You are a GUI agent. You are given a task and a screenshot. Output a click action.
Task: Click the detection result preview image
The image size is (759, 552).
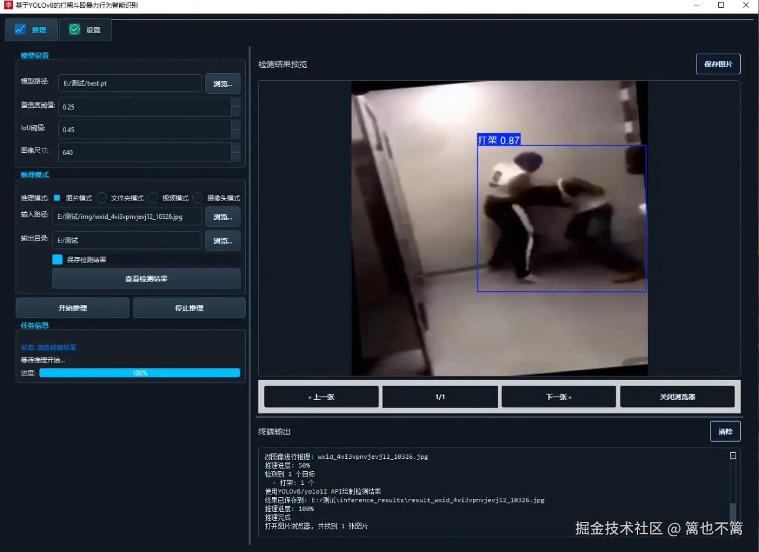tap(500, 228)
